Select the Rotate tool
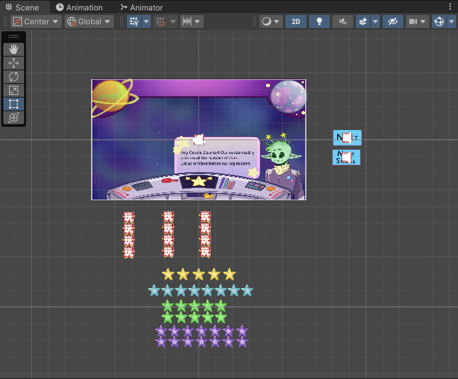This screenshot has width=458, height=379. (14, 77)
